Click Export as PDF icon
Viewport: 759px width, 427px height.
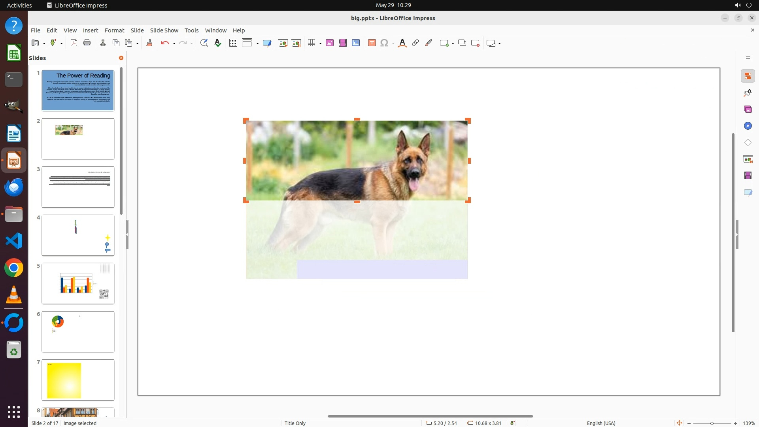point(74,43)
